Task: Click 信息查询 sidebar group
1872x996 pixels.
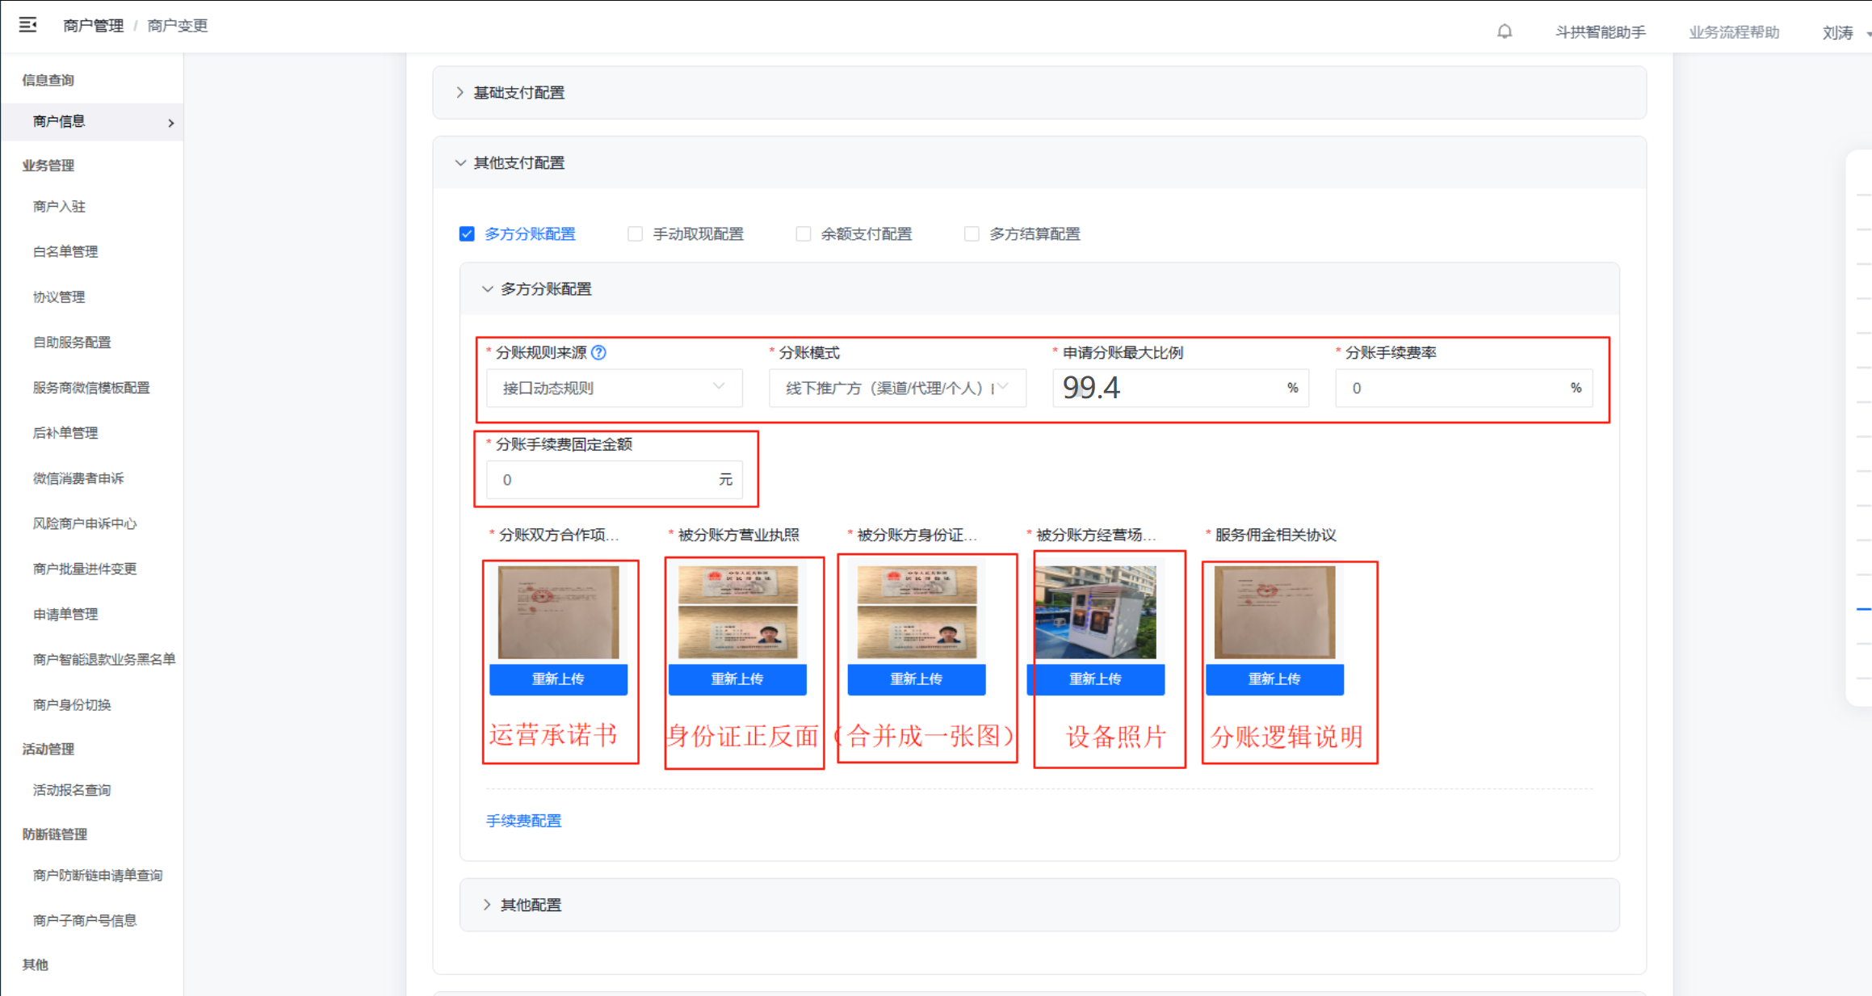Action: [48, 80]
